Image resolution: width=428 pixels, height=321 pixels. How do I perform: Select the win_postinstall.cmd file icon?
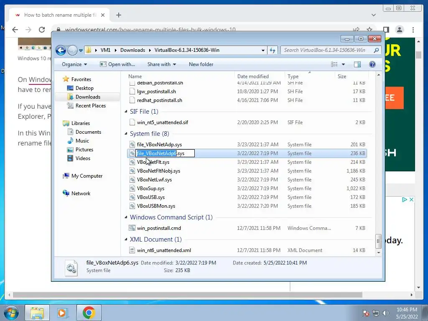tap(132, 228)
